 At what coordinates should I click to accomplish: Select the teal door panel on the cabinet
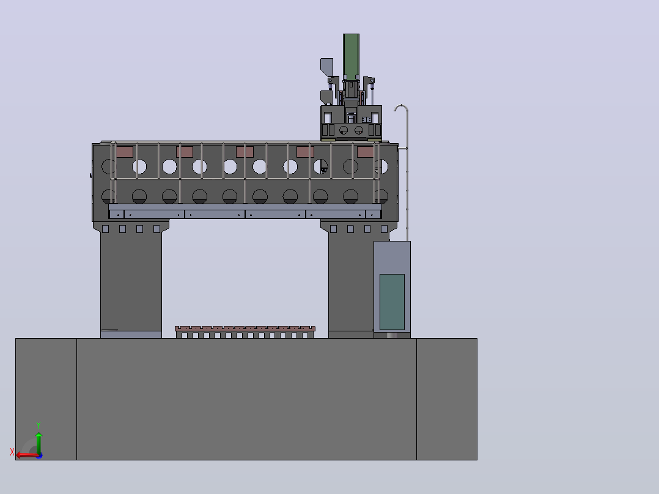pos(392,302)
